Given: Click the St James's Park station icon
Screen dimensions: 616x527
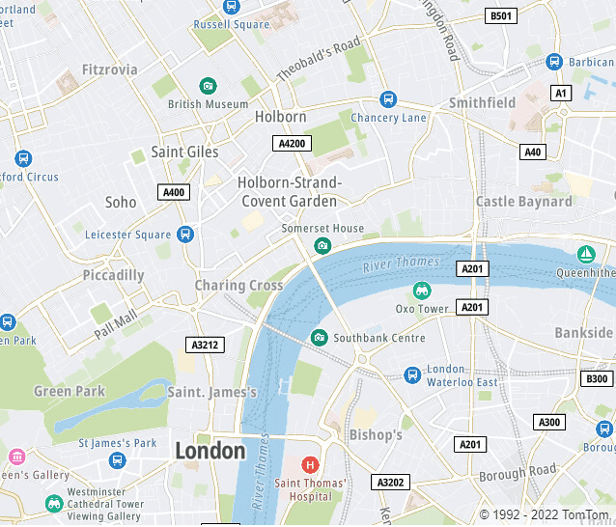Looking at the screenshot, I should pos(117,460).
